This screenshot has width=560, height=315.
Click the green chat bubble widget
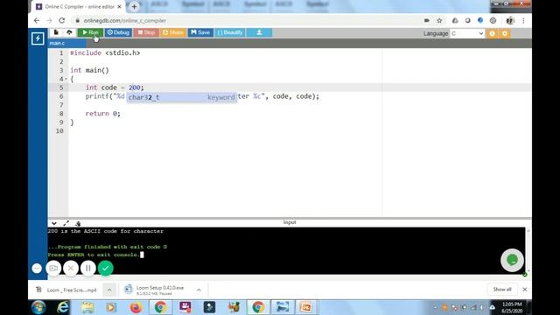click(x=512, y=260)
